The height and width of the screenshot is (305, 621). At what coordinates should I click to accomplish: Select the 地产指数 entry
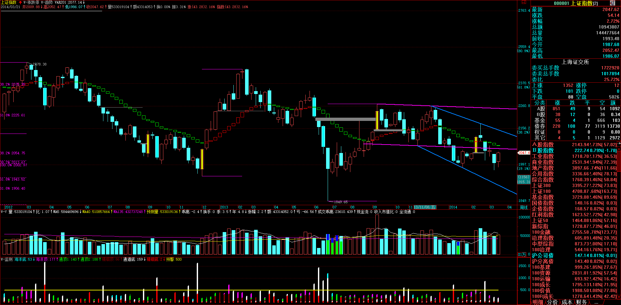point(543,168)
